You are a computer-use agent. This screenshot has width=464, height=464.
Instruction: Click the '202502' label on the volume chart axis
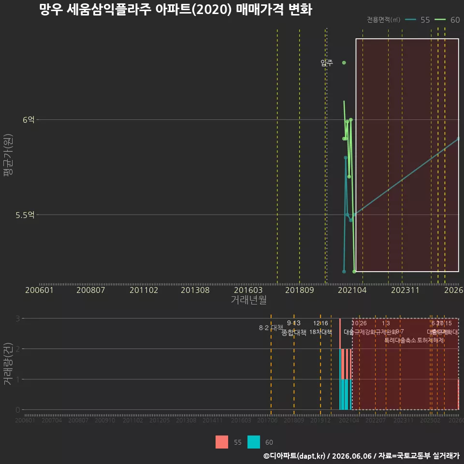point(430,420)
